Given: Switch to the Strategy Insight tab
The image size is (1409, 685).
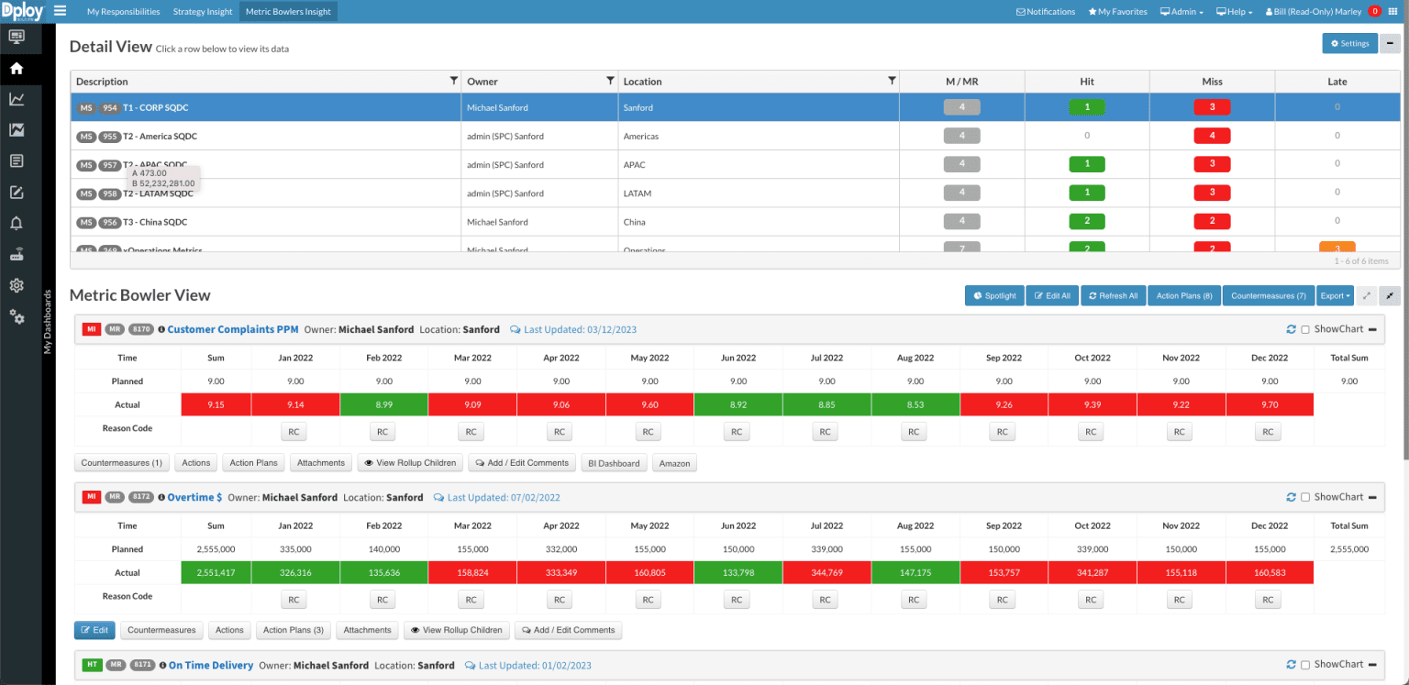Looking at the screenshot, I should click(203, 11).
